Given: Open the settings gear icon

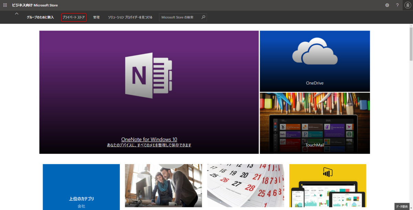Looking at the screenshot, I should 387,5.
